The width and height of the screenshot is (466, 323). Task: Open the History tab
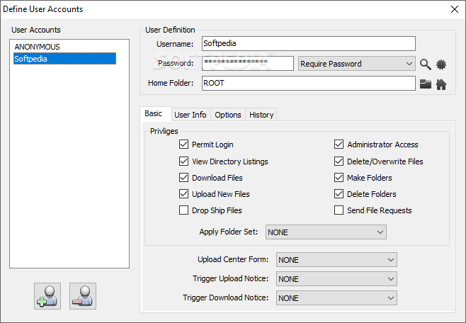pos(261,115)
